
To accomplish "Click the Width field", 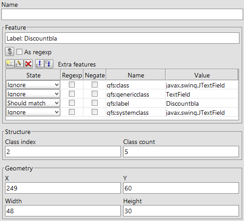I will click(x=63, y=211).
